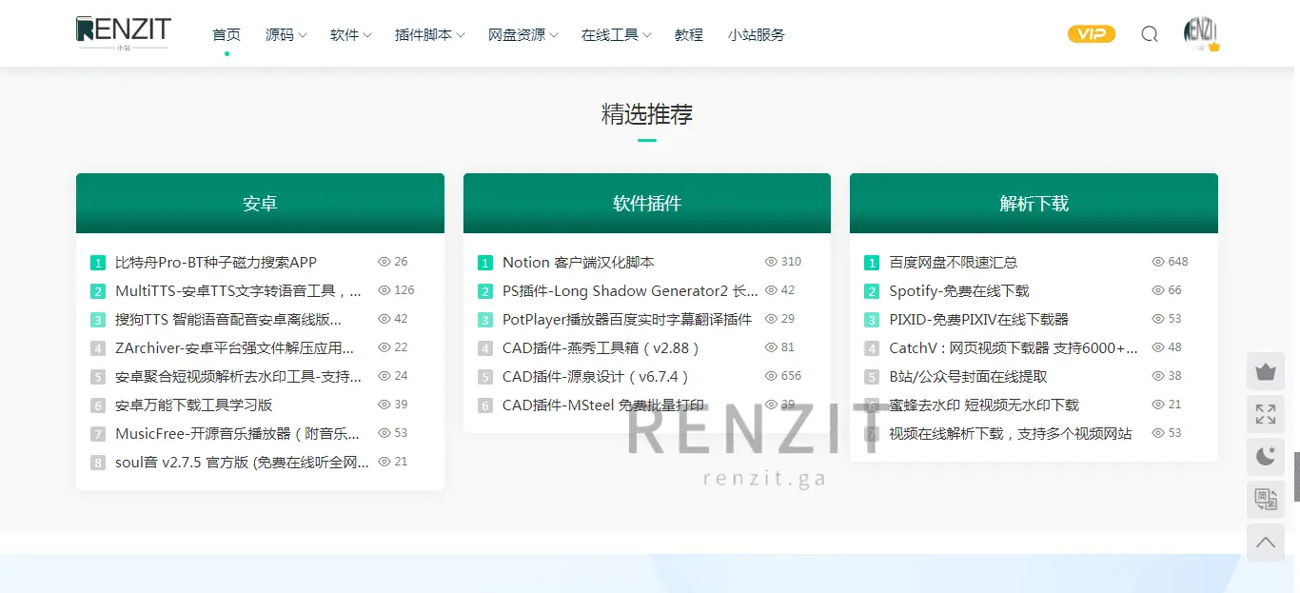Click the crown icon in right sidebar
This screenshot has width=1300, height=593.
coord(1265,371)
